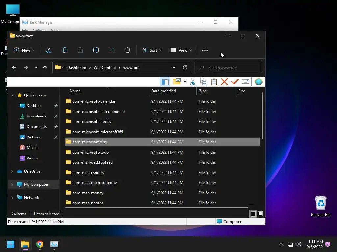Viewport: 337px width, 252px height.
Task: Select the com-microsoft-todo folder
Action: pyautogui.click(x=162, y=152)
